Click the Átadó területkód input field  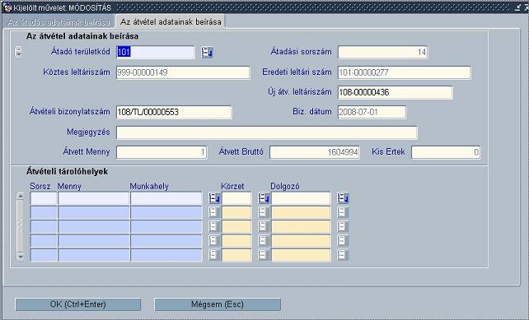point(156,52)
